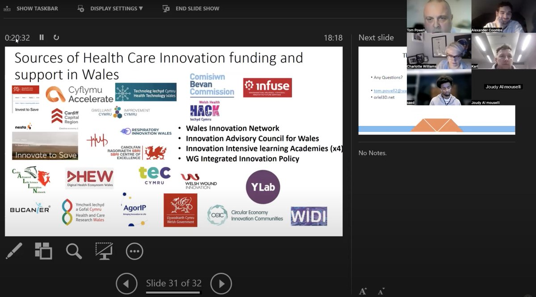Click Innovation Intensive learning Academies bullet
536x297 pixels.
click(x=264, y=148)
